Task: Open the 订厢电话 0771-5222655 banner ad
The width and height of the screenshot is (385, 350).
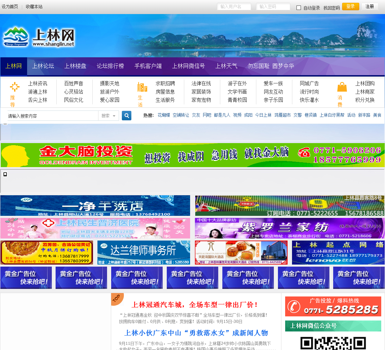Action: tap(290, 206)
